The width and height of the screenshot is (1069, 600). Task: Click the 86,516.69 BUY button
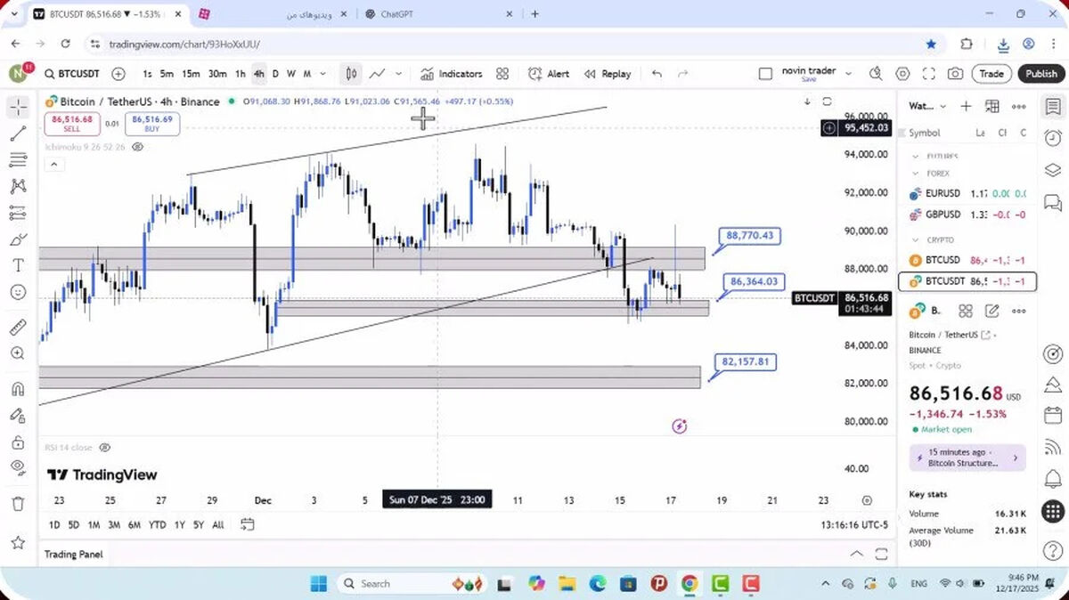154,124
